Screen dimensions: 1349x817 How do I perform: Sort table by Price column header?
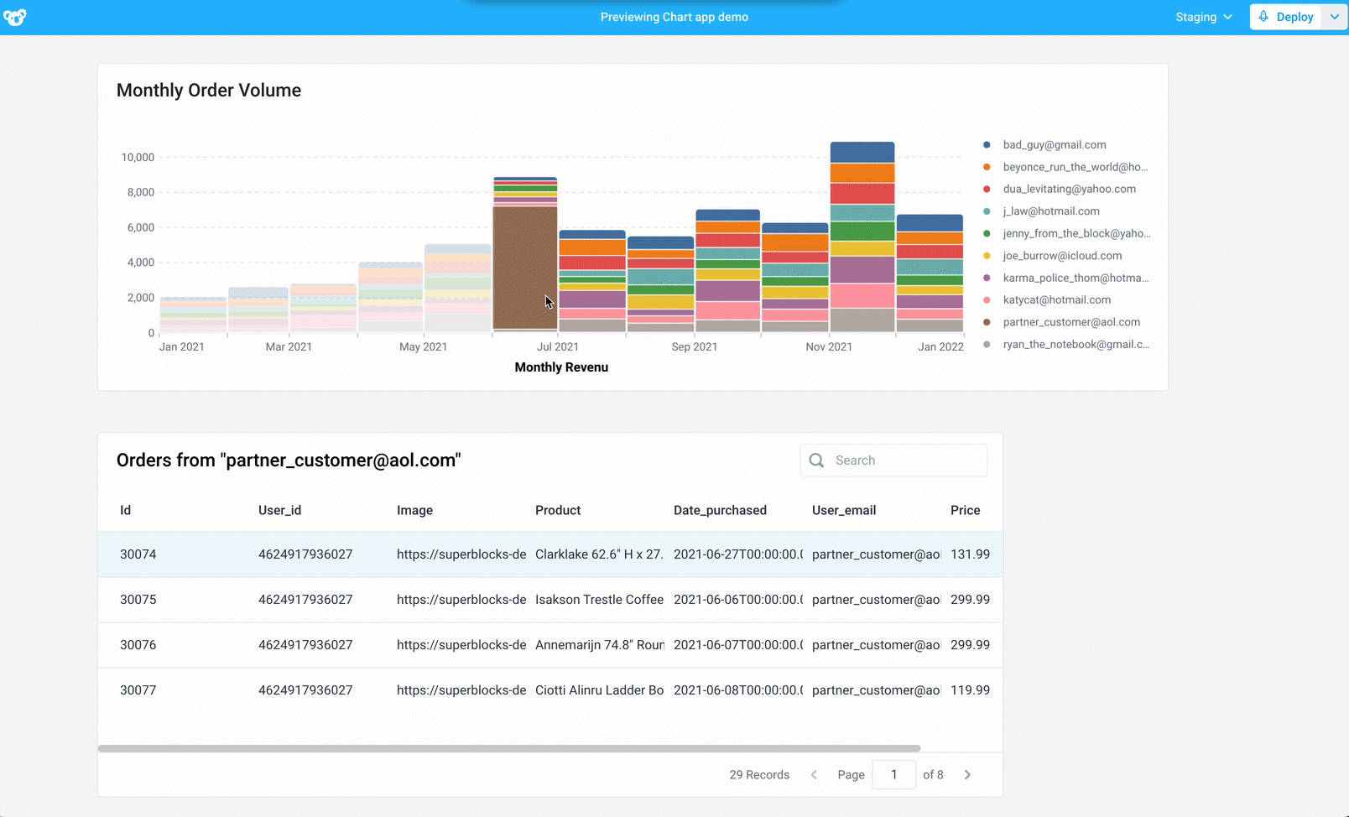tap(965, 510)
